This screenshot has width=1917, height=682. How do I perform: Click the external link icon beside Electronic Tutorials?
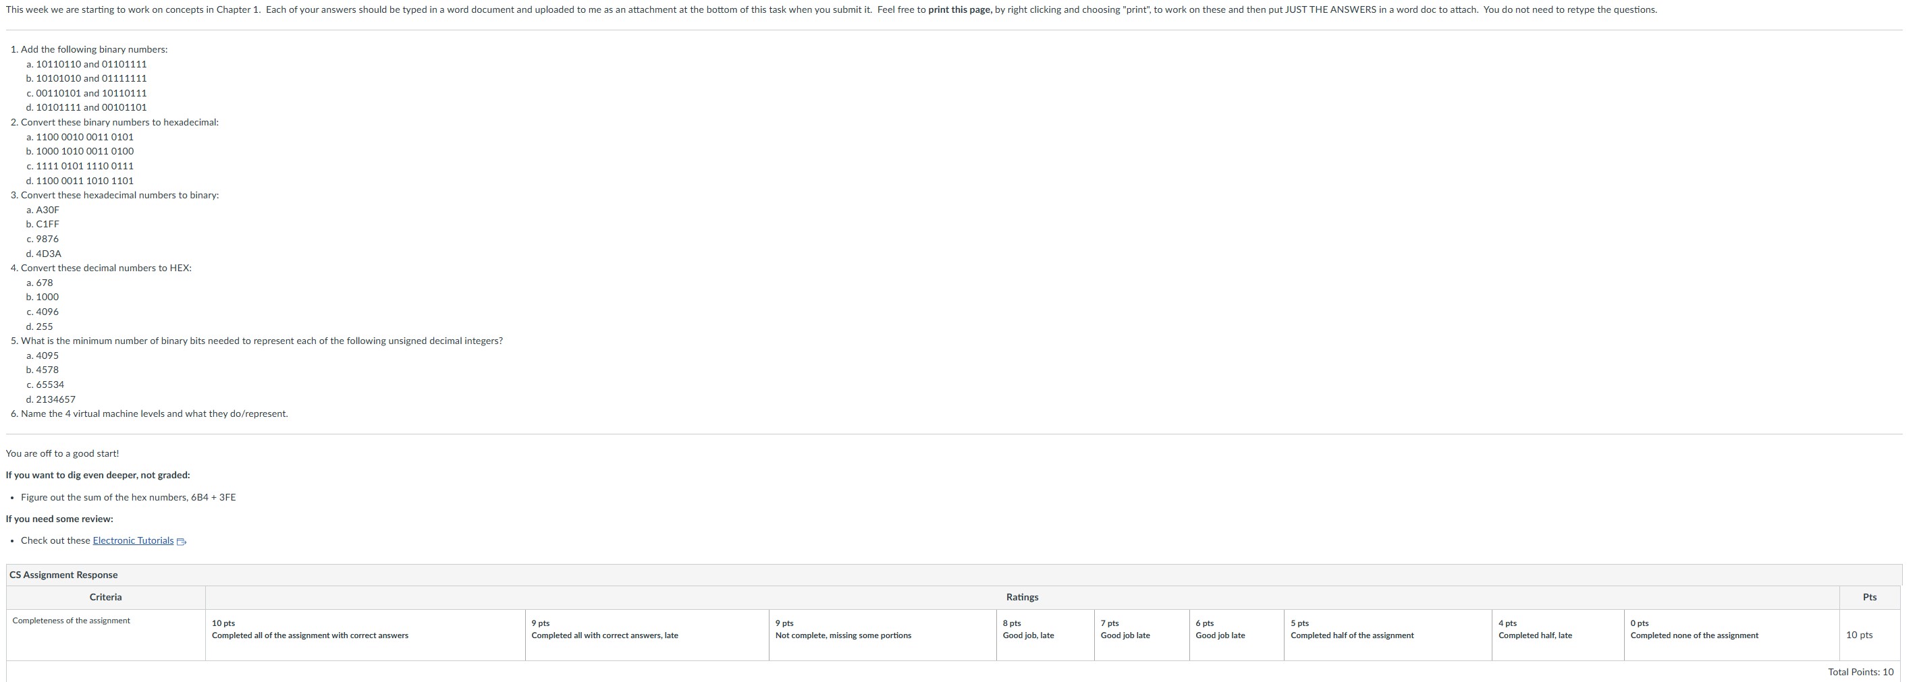tap(182, 542)
